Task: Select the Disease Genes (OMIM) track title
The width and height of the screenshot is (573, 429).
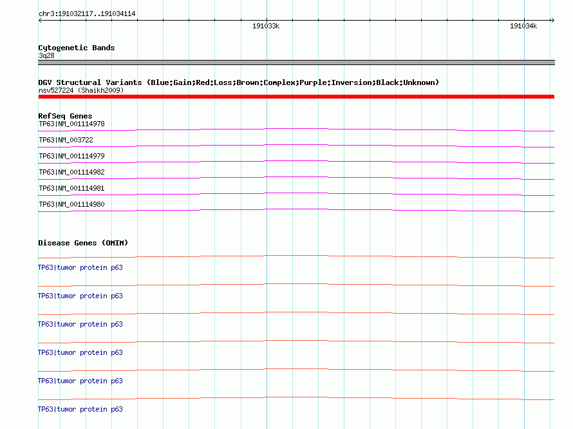Action: (x=83, y=243)
